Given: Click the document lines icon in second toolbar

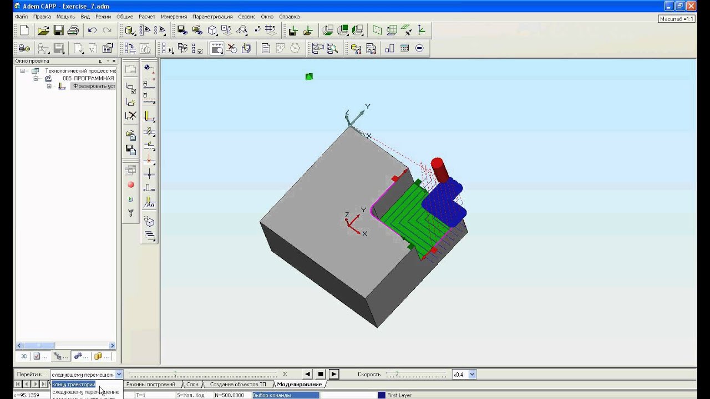Looking at the screenshot, I should tap(266, 49).
